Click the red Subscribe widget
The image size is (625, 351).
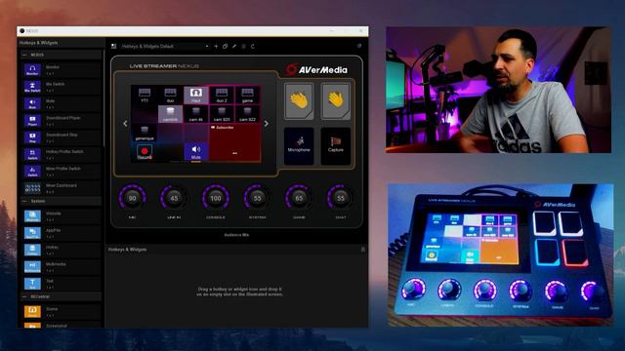point(234,142)
